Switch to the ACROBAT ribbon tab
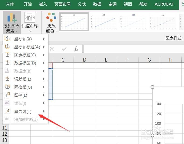Image resolution: width=184 pixels, height=144 pixels. [x=164, y=4]
